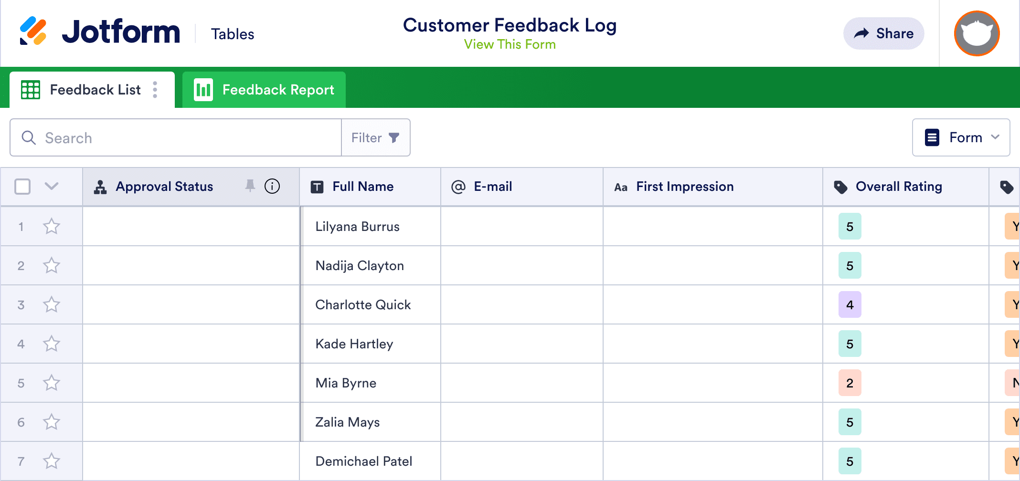The image size is (1020, 481).
Task: Tick the select all rows checkbox
Action: tap(22, 186)
